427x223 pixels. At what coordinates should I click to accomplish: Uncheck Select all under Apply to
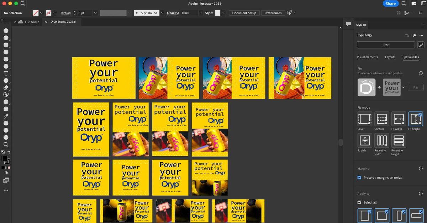[x=359, y=202]
